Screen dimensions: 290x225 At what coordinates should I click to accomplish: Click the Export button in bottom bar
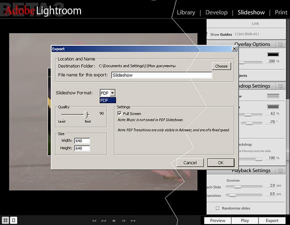(x=272, y=221)
